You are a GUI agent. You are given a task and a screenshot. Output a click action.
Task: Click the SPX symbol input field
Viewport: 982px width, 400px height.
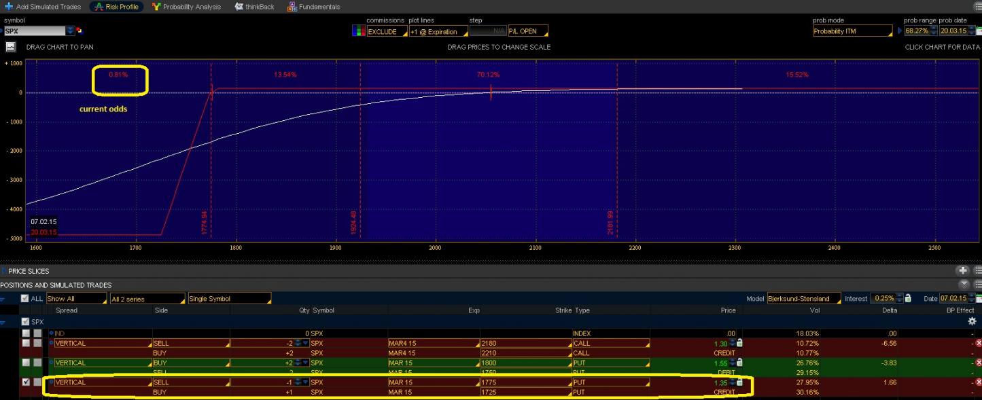tap(35, 31)
